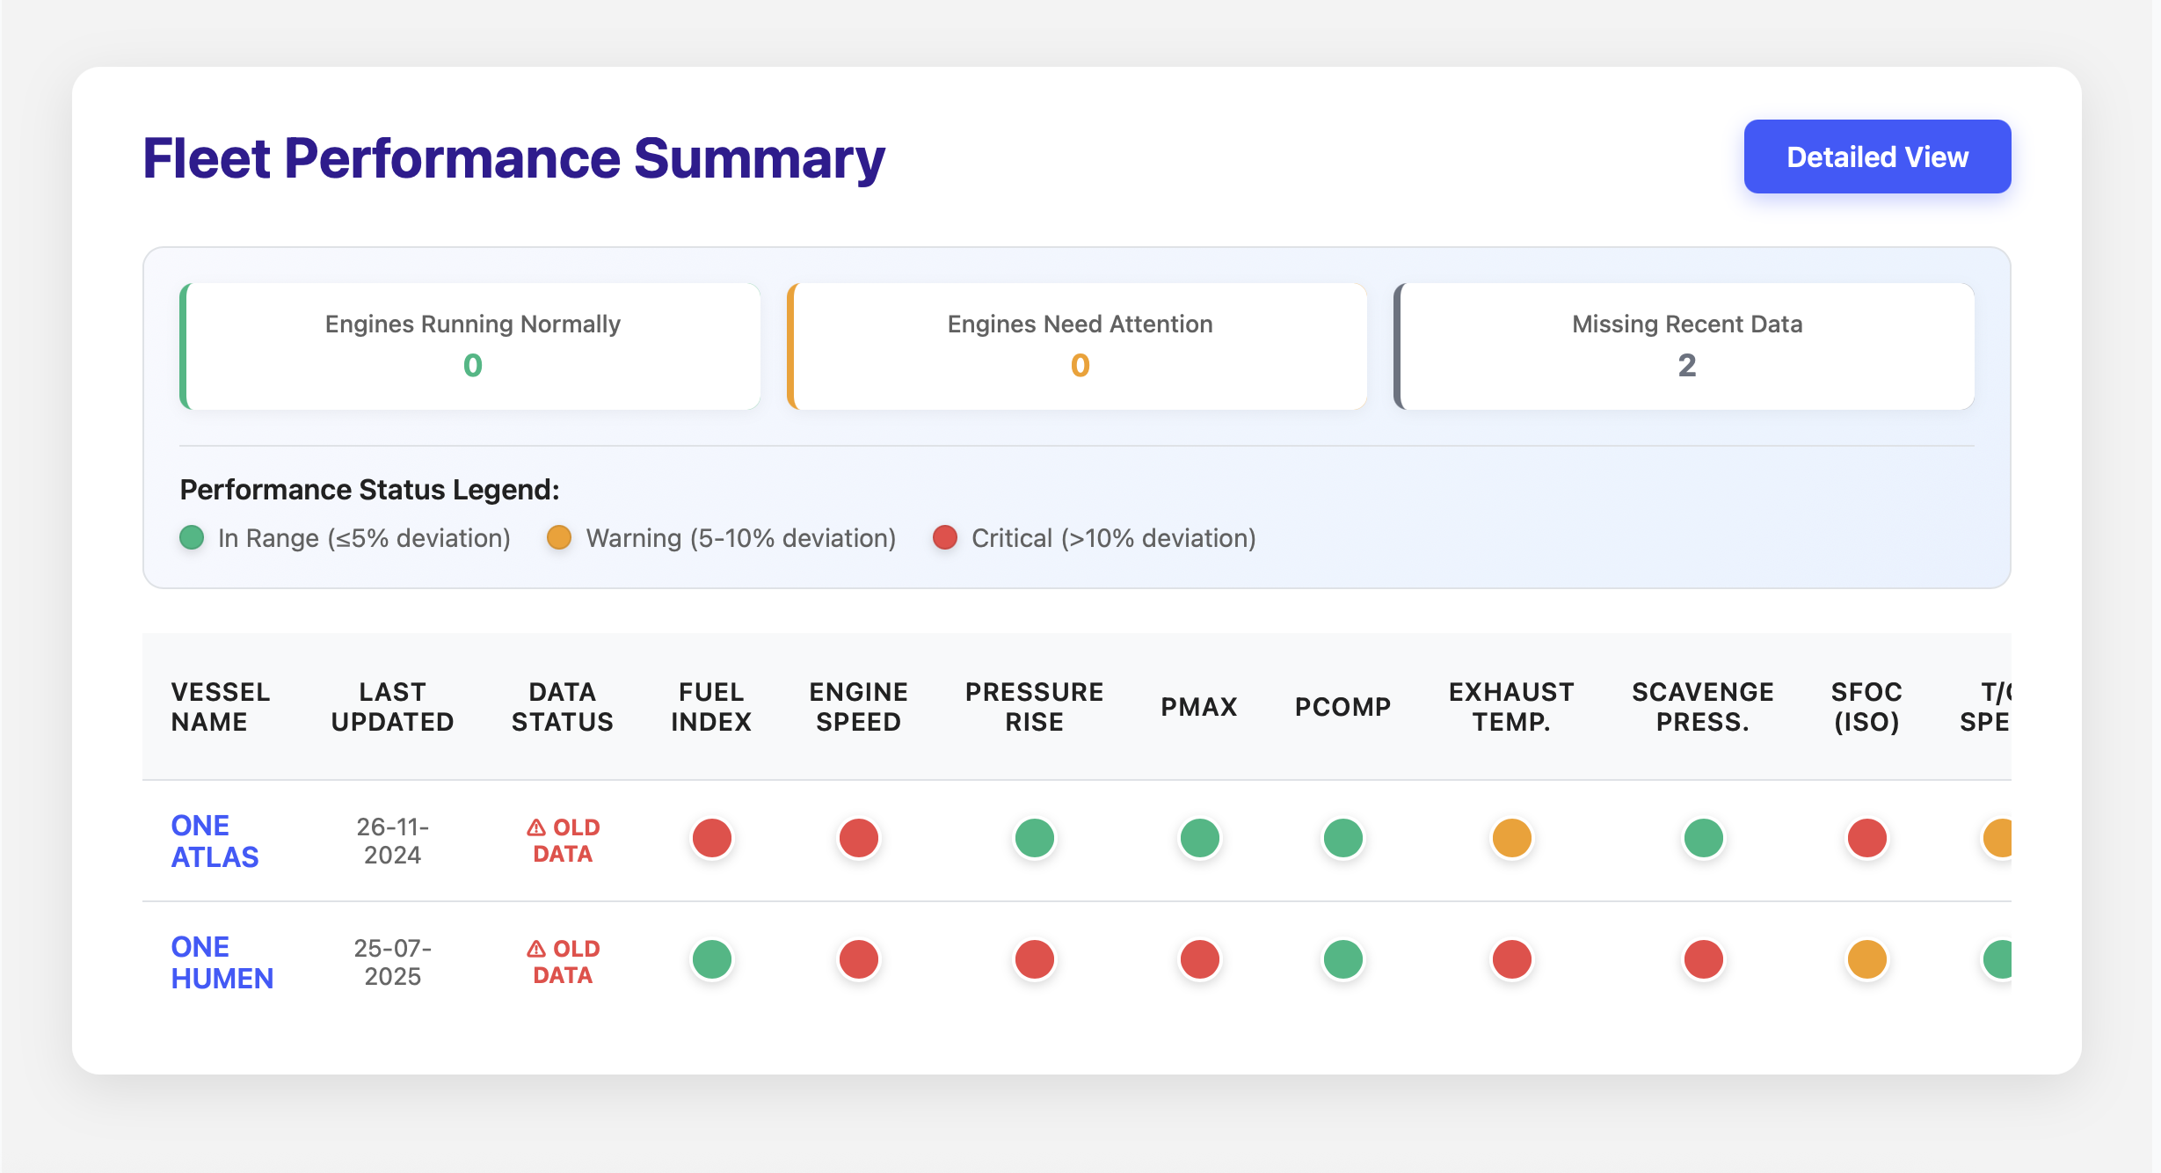Sort the table by Data Status column

pos(564,706)
